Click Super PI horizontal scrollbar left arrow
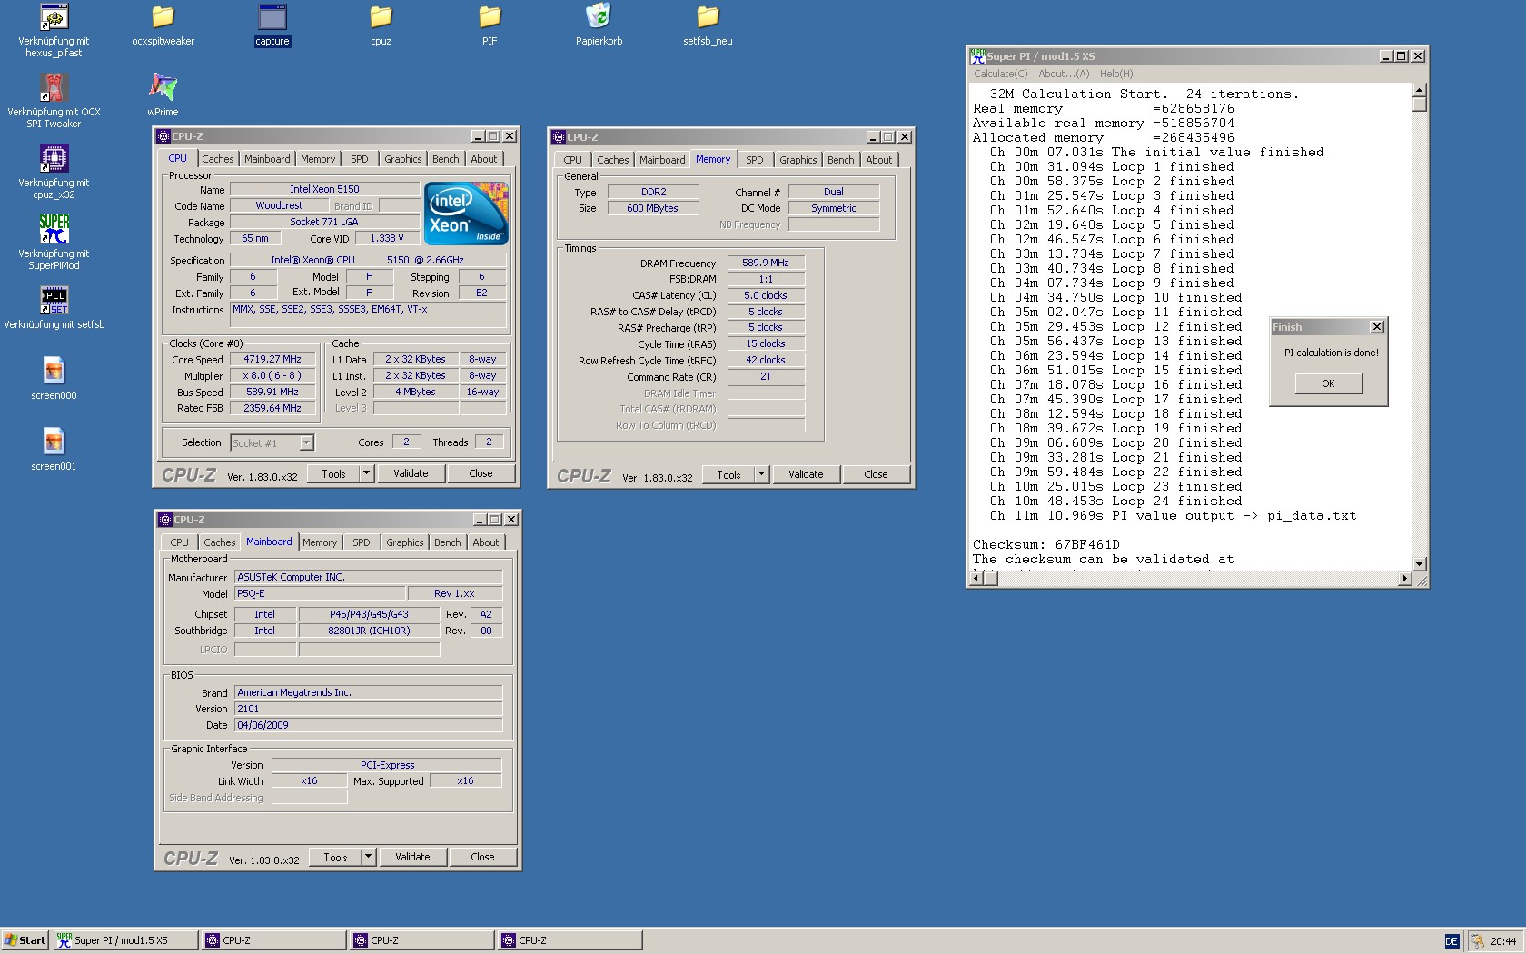The width and height of the screenshot is (1526, 954). coord(977,579)
